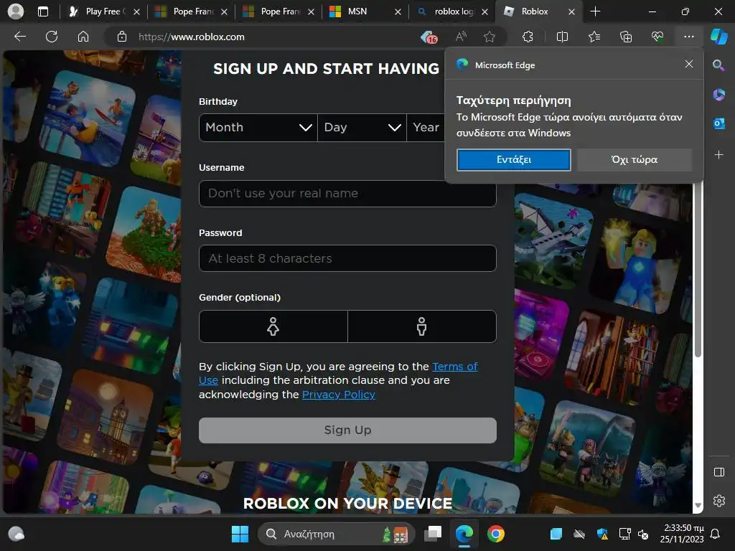Image resolution: width=735 pixels, height=551 pixels.
Task: Open Settings and more ellipsis menu
Action: point(688,37)
